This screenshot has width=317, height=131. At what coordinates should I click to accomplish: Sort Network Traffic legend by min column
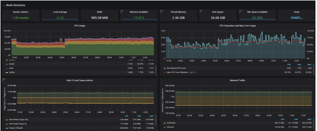coord(282,119)
